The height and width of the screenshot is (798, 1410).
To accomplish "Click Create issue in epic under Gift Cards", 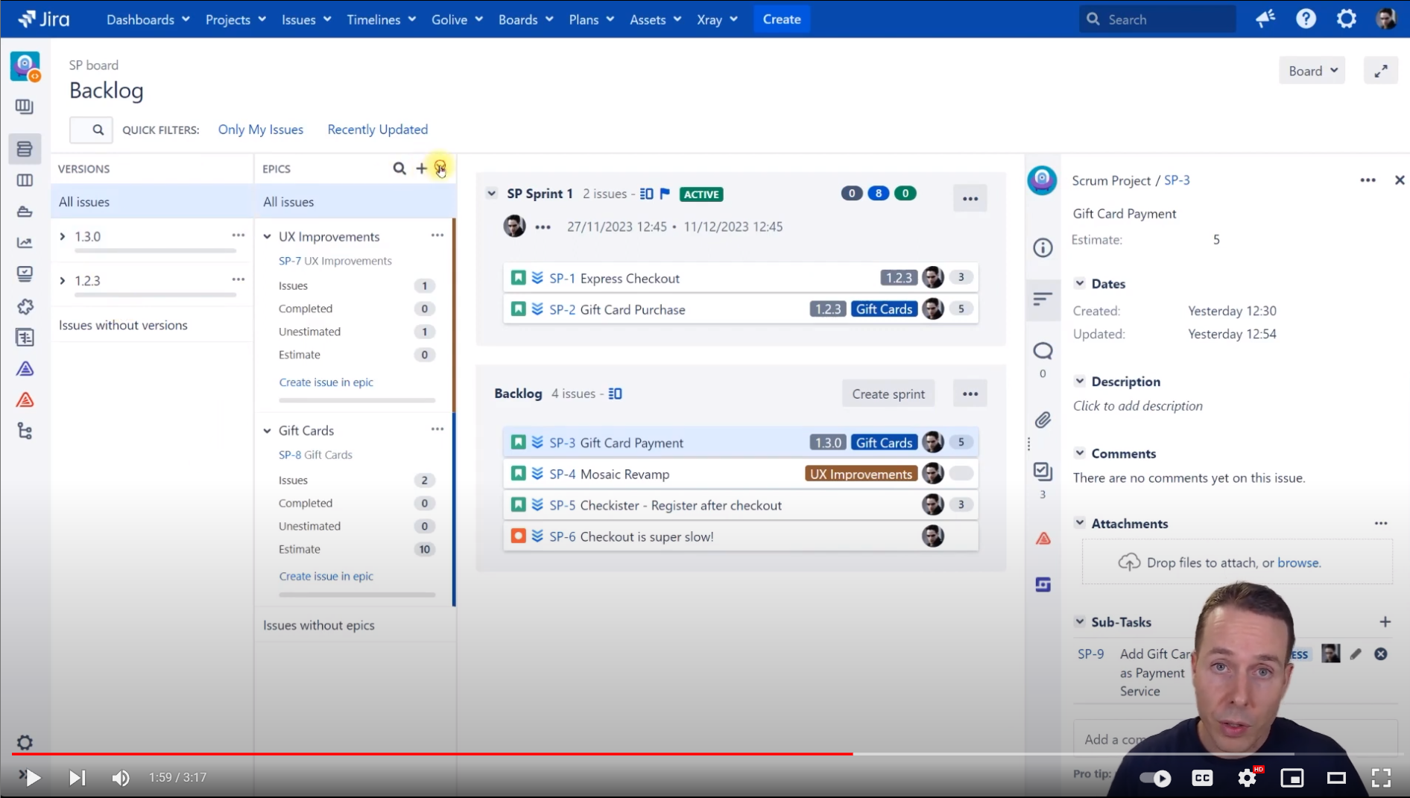I will coord(326,576).
